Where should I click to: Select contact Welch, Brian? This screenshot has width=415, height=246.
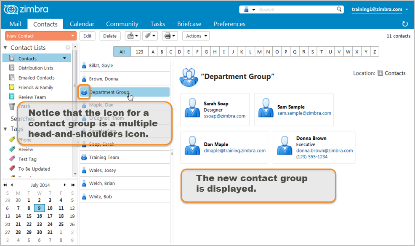tap(125, 183)
